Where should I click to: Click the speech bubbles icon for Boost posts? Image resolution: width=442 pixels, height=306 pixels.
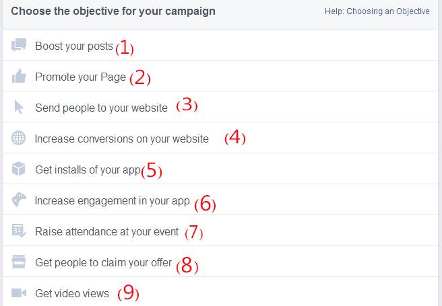click(x=19, y=44)
